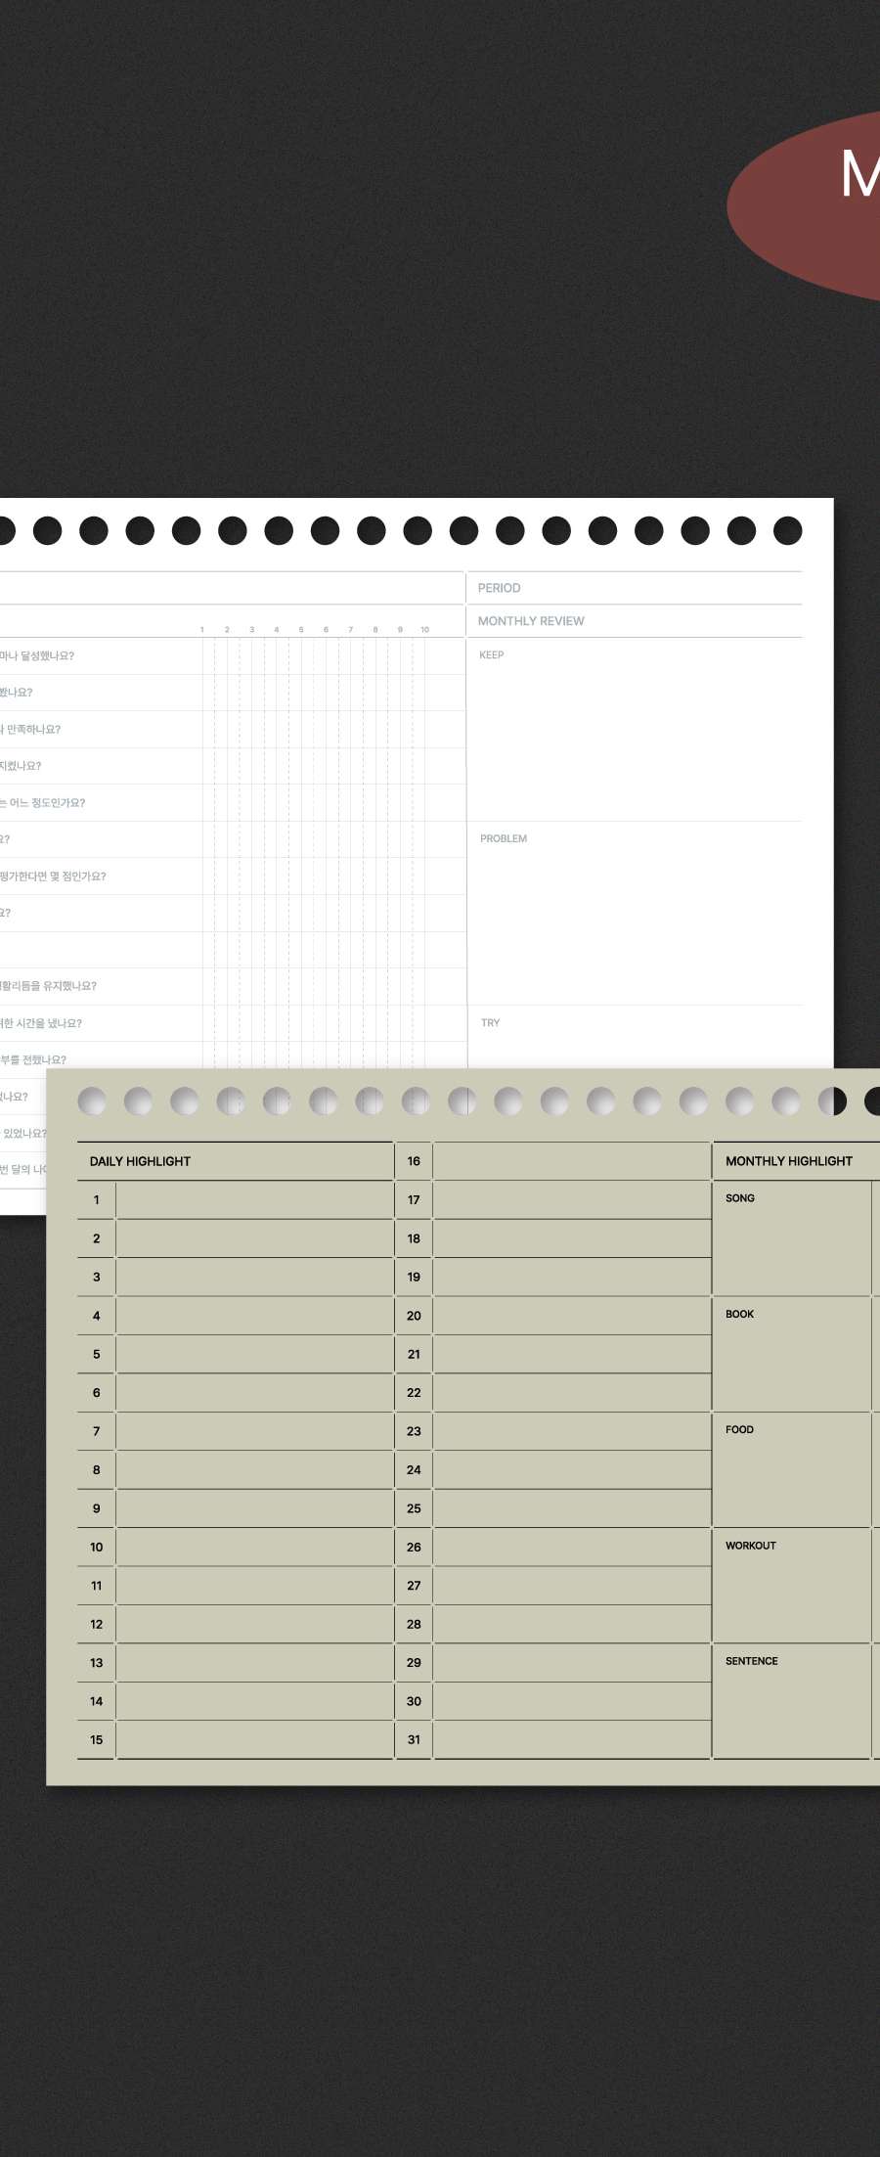Viewport: 880px width, 2157px height.
Task: Click the WORKOUT label under Monthly Highlight
Action: point(751,1546)
